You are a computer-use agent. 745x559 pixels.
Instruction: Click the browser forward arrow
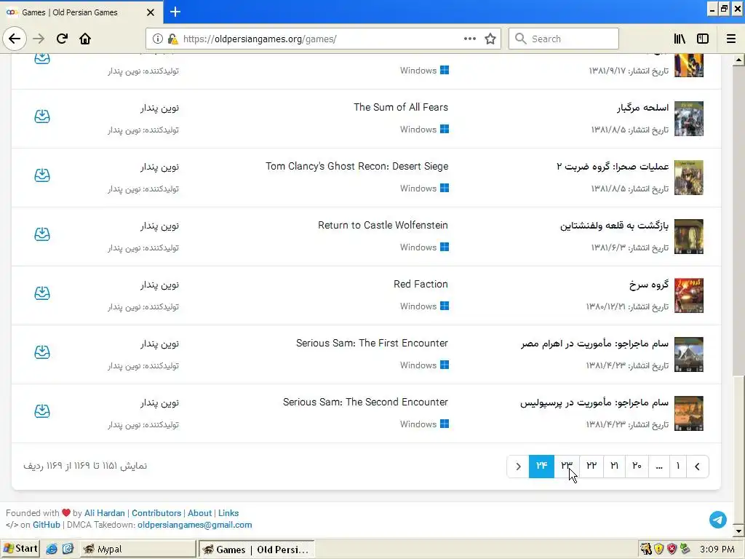(x=39, y=39)
